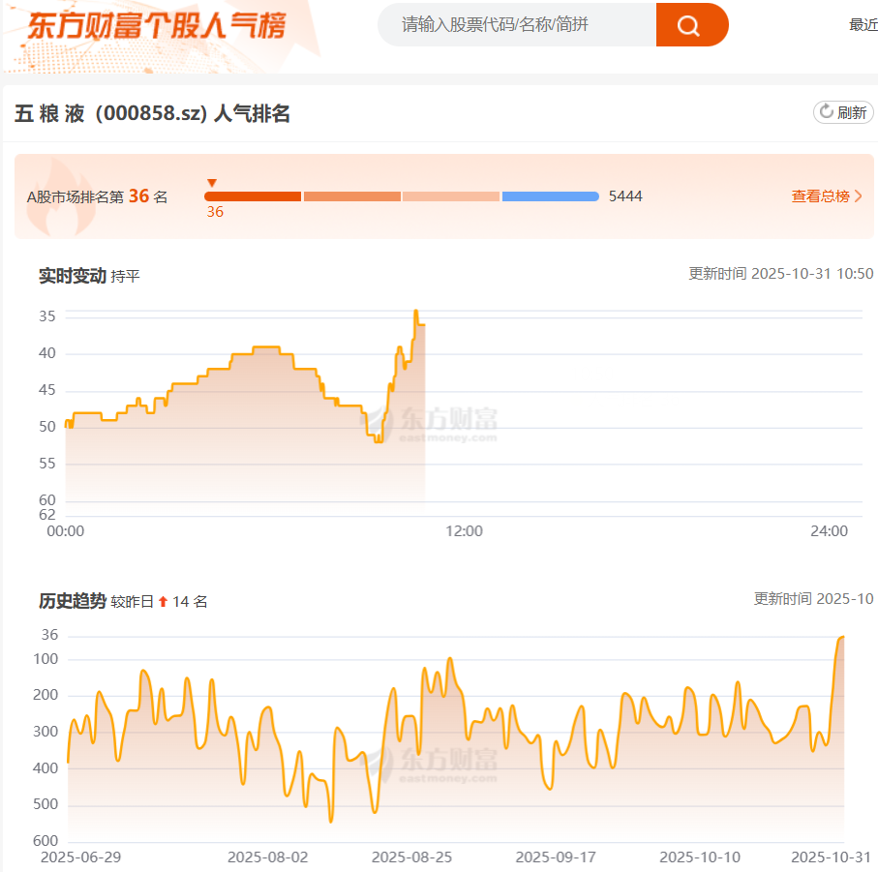Click the 更新时间 2025-10-31 10:50 text
878x872 pixels.
[781, 274]
